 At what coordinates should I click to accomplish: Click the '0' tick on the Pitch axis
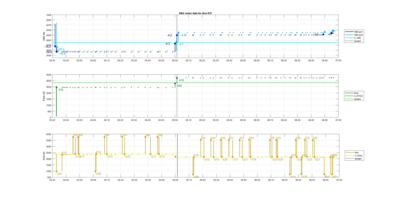click(51, 118)
